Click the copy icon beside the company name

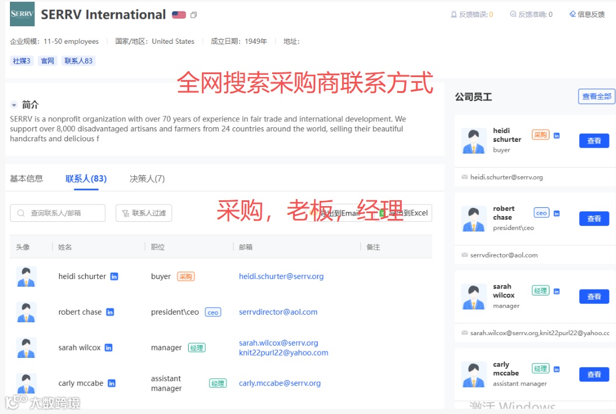194,15
